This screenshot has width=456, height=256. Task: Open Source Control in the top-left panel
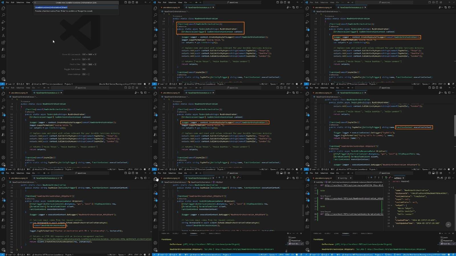click(3, 29)
